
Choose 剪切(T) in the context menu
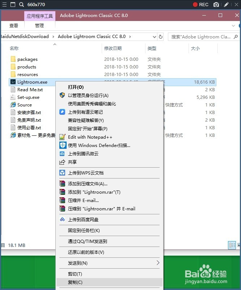(109, 274)
